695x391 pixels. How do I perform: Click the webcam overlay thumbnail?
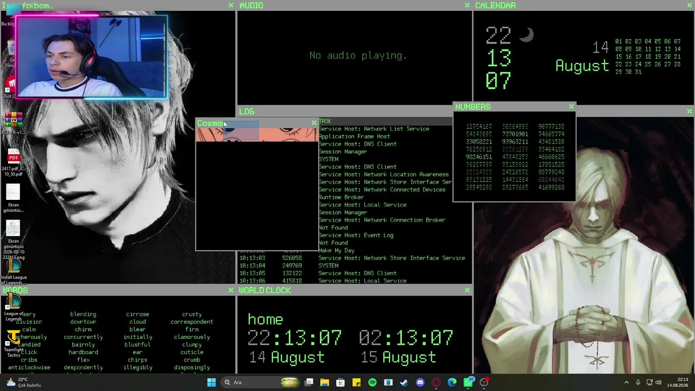point(91,56)
